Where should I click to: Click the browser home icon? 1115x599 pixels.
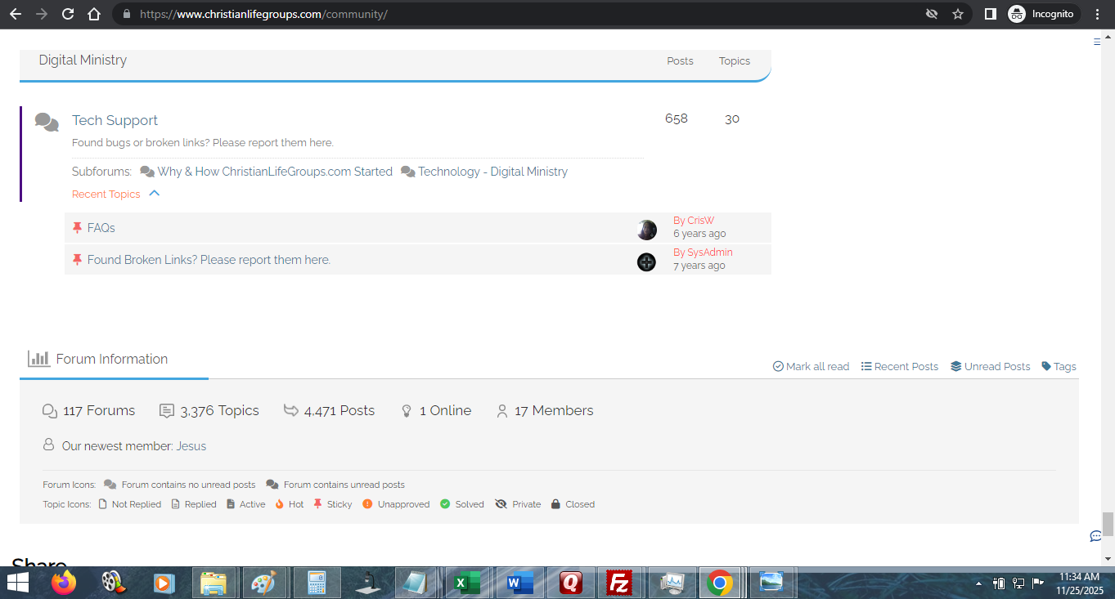[x=94, y=14]
